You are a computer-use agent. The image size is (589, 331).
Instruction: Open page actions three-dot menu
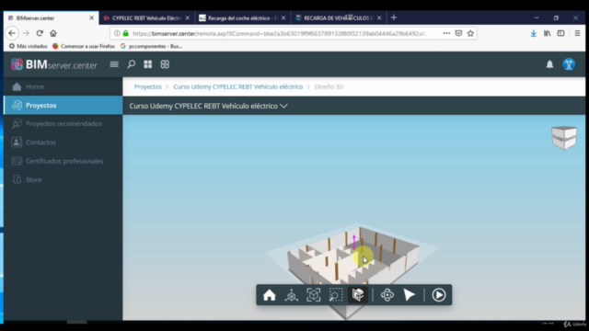[446, 33]
